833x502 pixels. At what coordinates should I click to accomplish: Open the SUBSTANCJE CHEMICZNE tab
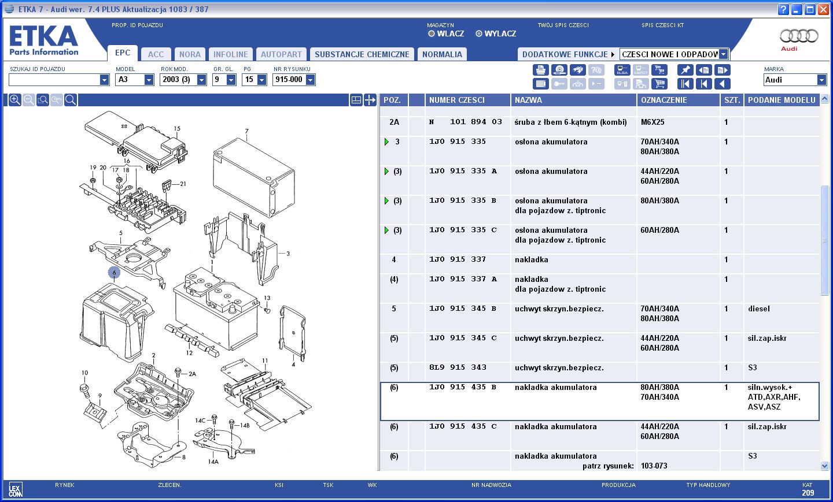tap(362, 54)
